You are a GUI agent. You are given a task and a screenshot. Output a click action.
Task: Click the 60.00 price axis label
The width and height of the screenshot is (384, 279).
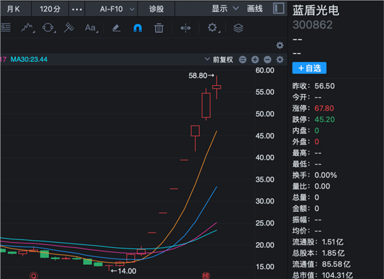coord(265,70)
